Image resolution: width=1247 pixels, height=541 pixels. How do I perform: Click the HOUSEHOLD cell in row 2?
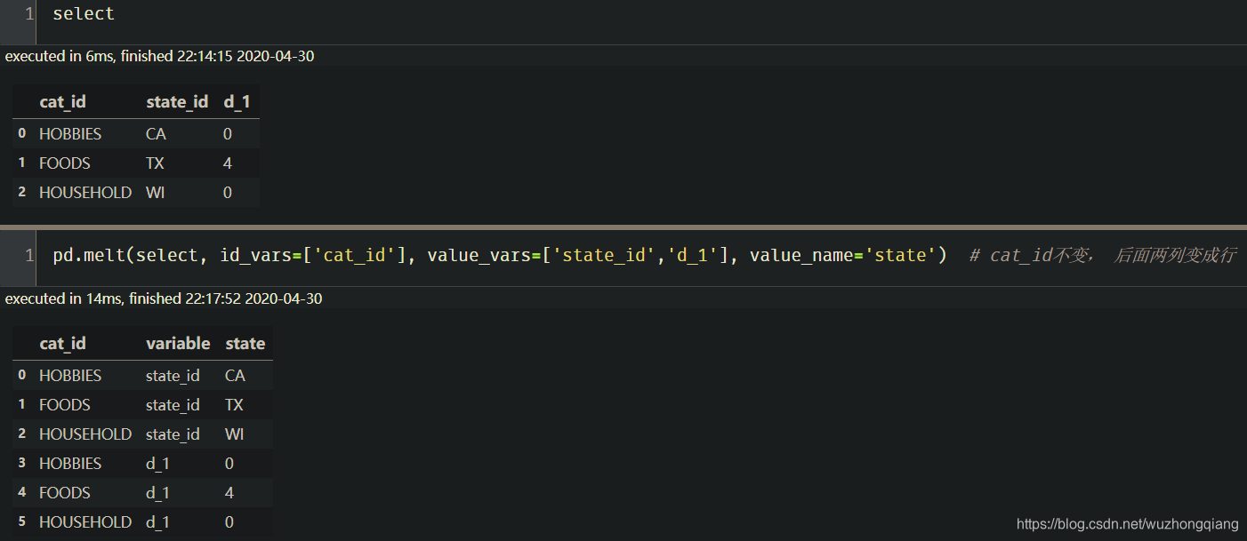pyautogui.click(x=84, y=192)
